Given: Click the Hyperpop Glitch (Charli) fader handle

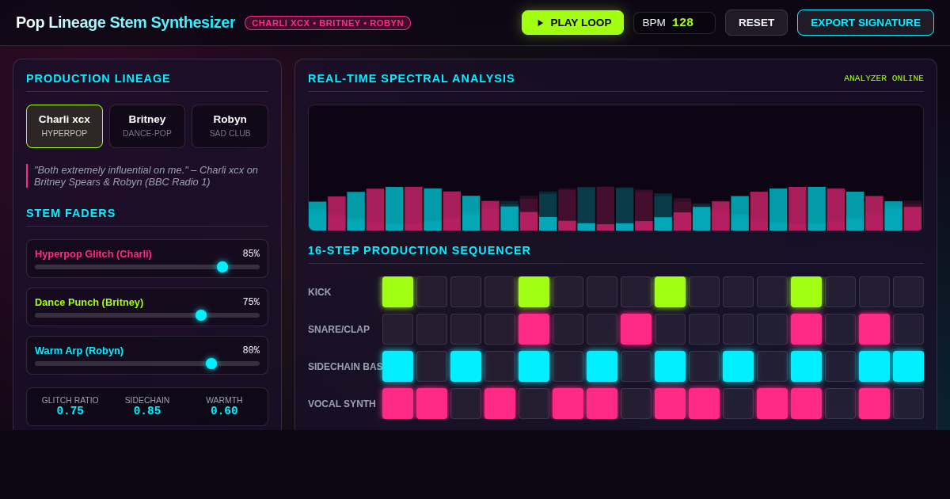Looking at the screenshot, I should 222,267.
